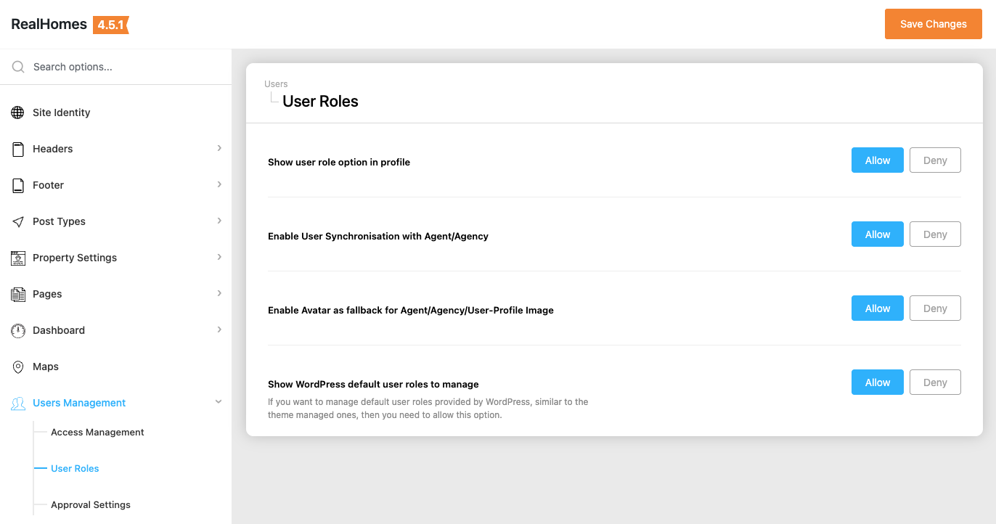The image size is (996, 524).
Task: Click the Search options input field
Action: (x=123, y=67)
